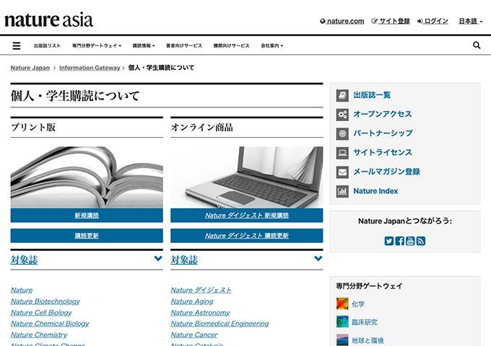Click the laptop online products image
Image resolution: width=491 pixels, height=346 pixels.
coord(247,177)
